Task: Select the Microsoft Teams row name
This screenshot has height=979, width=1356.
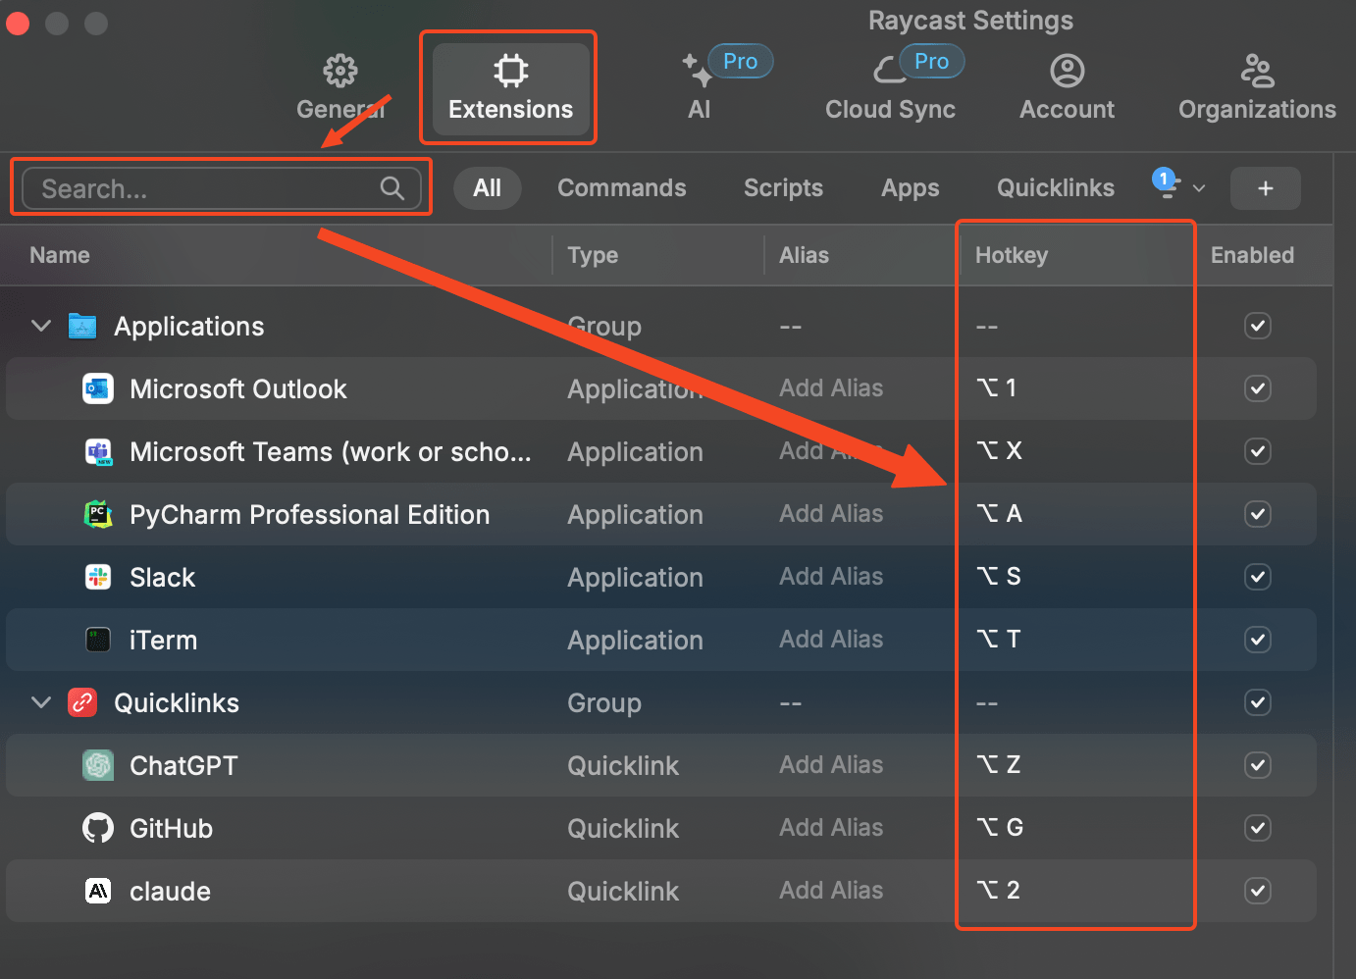Action: [x=331, y=451]
